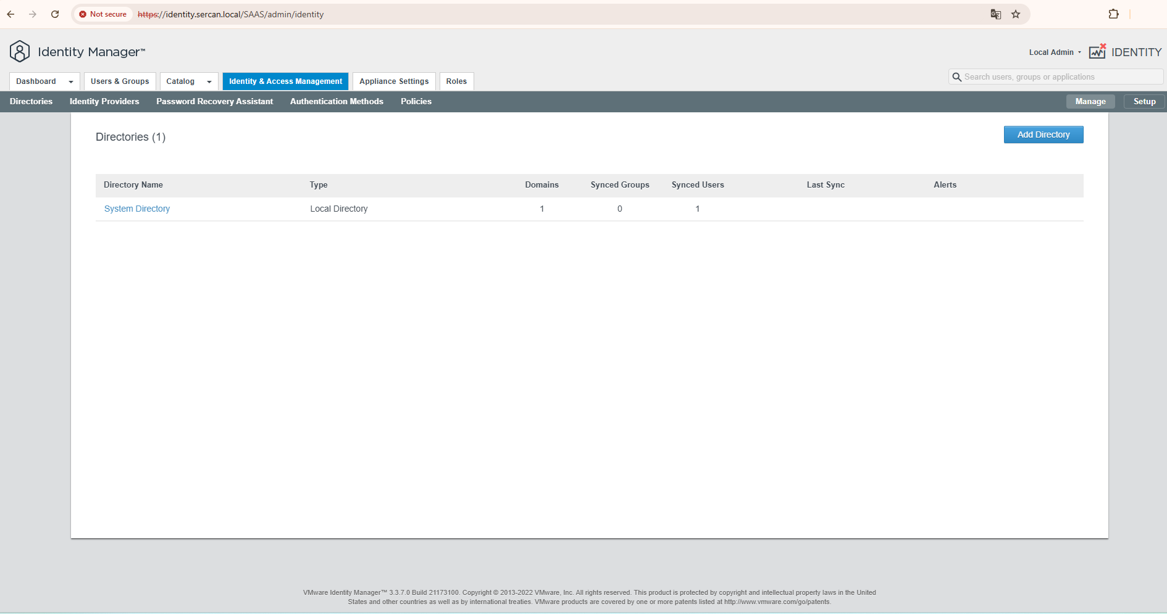Expand the Dashboard dropdown arrow
The width and height of the screenshot is (1167, 614).
tap(71, 81)
